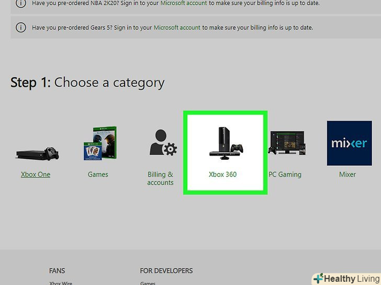Screen dimensions: 381x285
Task: Open the Games category link
Action: click(x=98, y=174)
